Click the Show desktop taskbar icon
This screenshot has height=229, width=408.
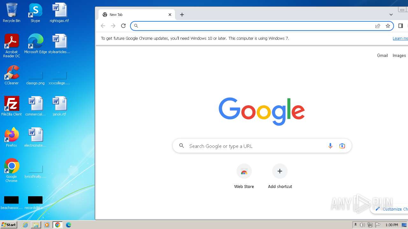tap(404, 225)
